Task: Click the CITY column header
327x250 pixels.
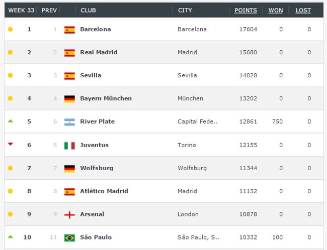Action: 185,11
